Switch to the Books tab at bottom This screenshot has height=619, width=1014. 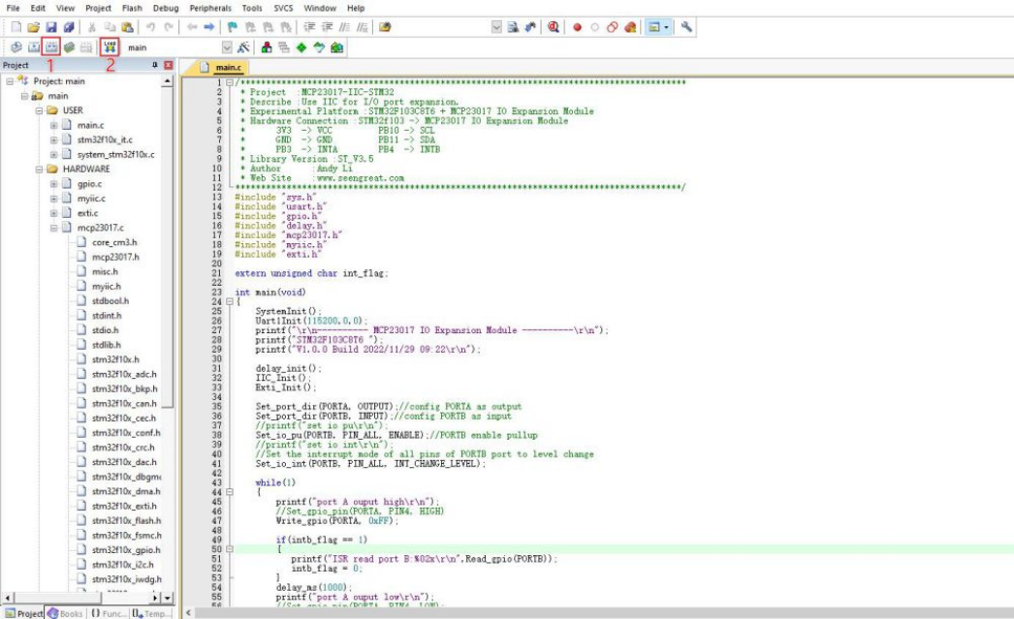(65, 612)
